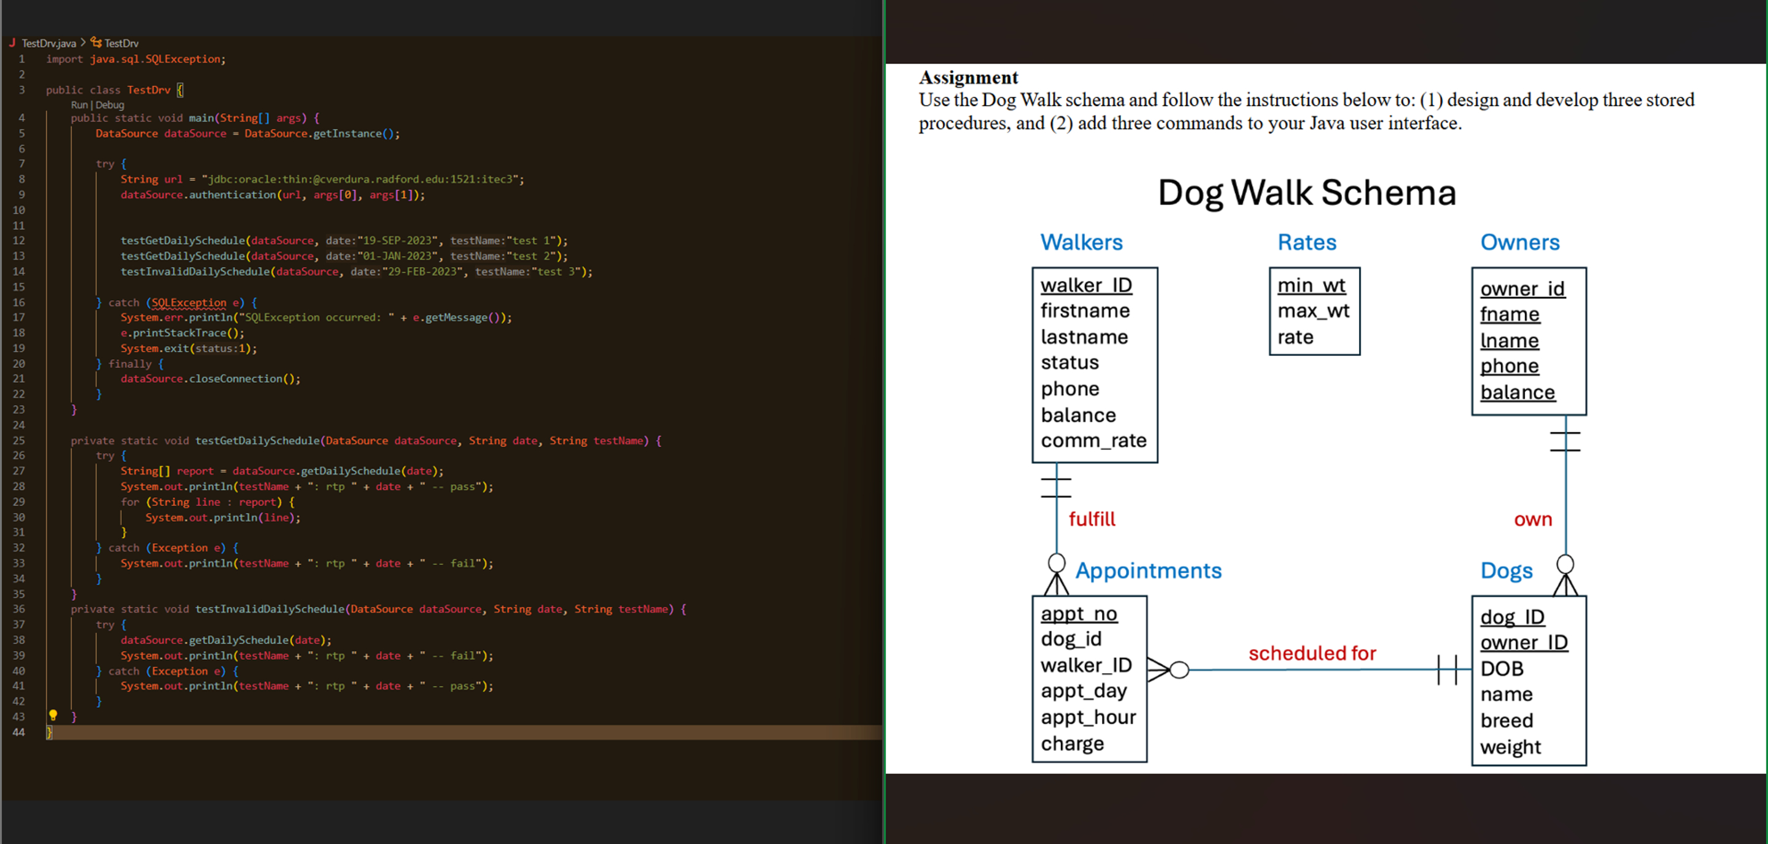Click the Debug CodeLens link
This screenshot has height=844, width=1768.
(x=110, y=105)
